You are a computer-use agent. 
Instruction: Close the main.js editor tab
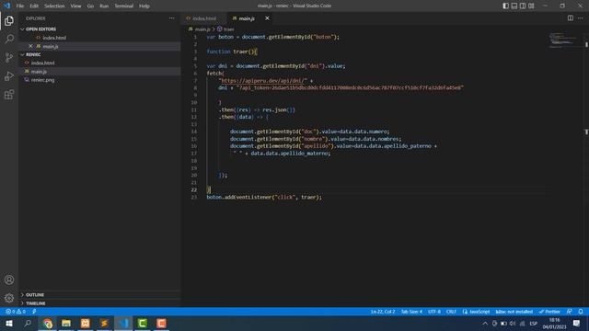[x=267, y=18]
